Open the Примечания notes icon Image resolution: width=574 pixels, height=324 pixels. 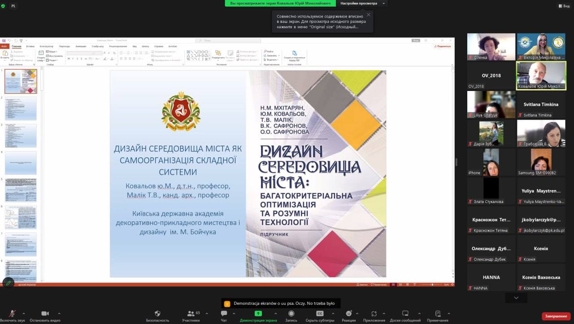438,314
